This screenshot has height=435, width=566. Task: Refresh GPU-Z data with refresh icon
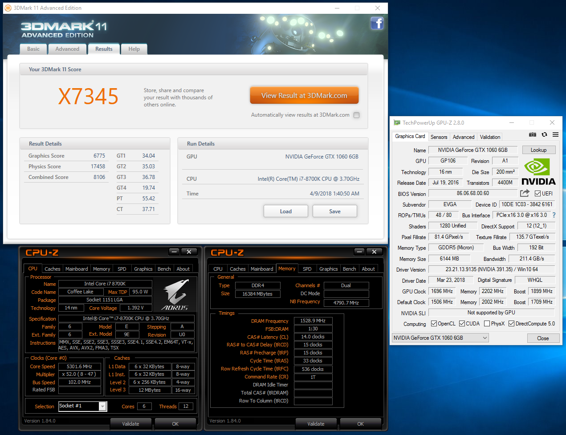click(x=544, y=134)
